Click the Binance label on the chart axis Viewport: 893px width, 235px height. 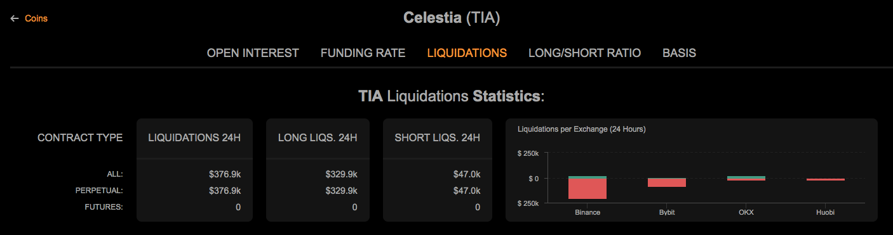coord(587,212)
